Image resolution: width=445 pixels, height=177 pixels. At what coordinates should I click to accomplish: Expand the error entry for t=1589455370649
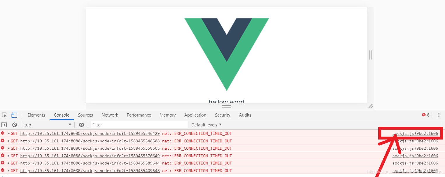(x=8, y=156)
